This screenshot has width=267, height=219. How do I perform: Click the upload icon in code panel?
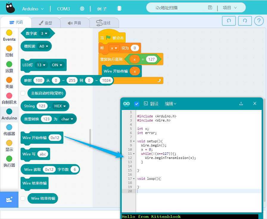click(241, 103)
